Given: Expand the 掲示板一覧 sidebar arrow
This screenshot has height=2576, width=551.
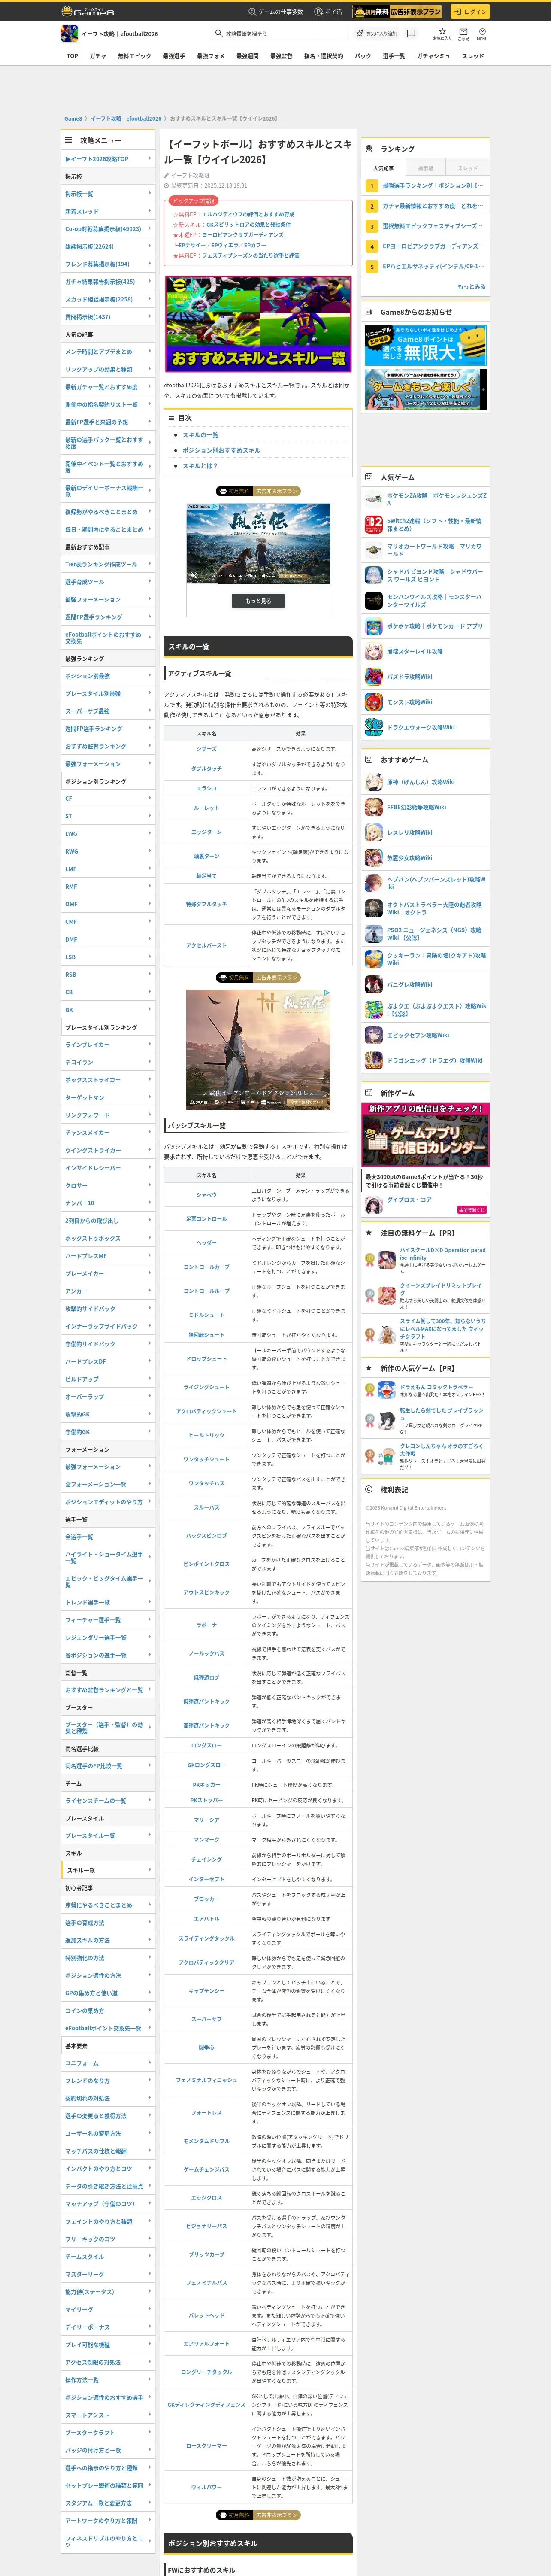Looking at the screenshot, I should tap(150, 194).
